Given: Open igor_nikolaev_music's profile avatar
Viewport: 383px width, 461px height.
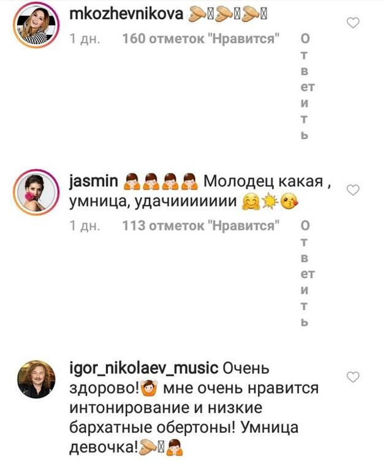Looking at the screenshot, I should click(x=36, y=379).
